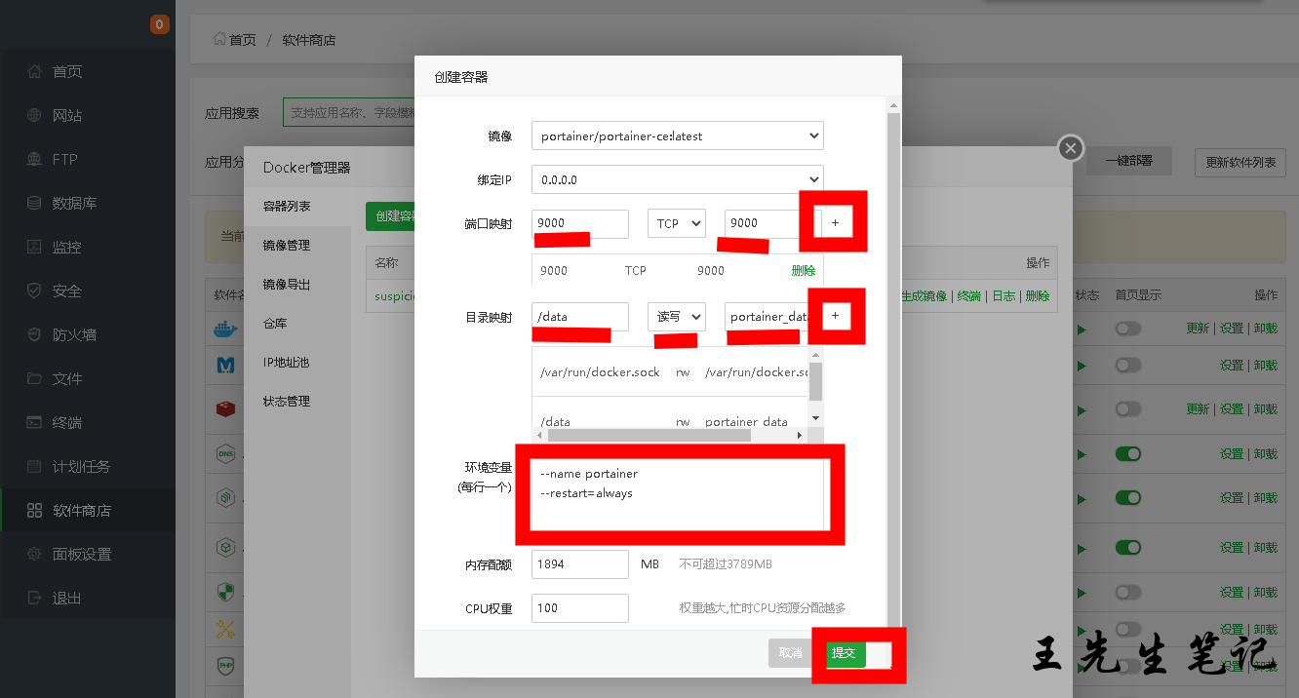Open the 镜像 image selection dropdown
The width and height of the screenshot is (1299, 698).
click(677, 136)
